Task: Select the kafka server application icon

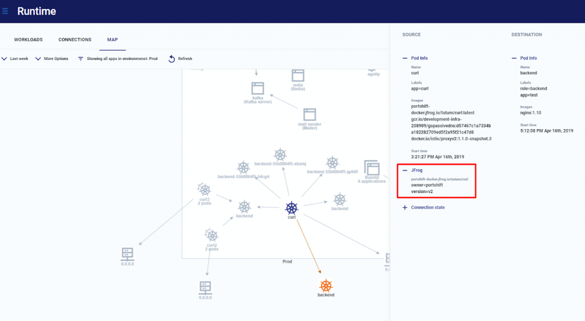Action: tap(258, 89)
